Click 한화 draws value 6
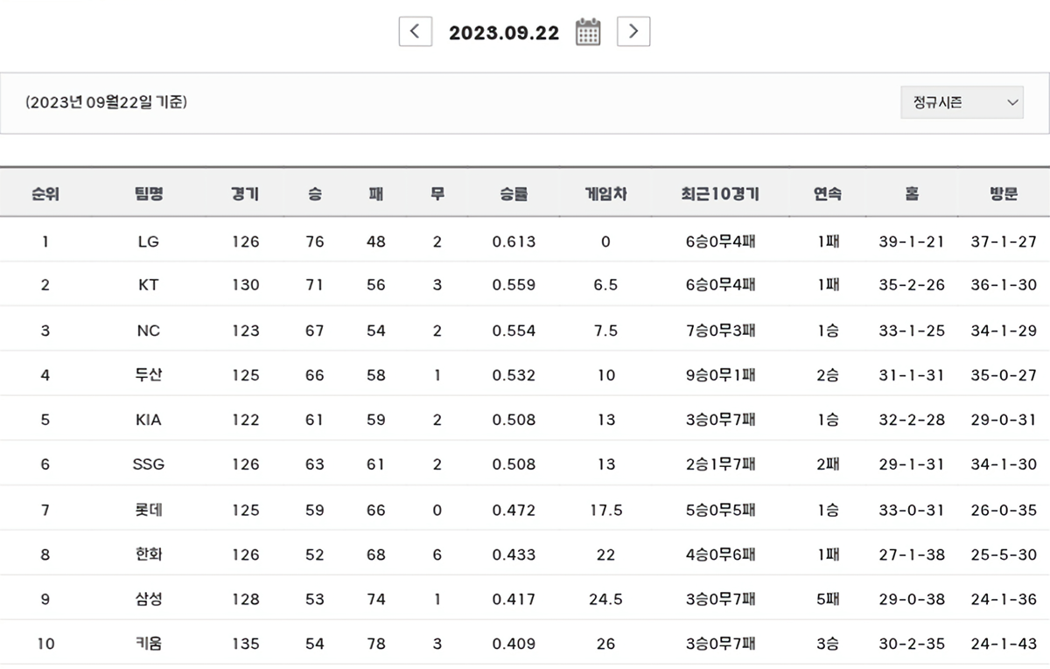Image resolution: width=1050 pixels, height=669 pixels. [437, 554]
